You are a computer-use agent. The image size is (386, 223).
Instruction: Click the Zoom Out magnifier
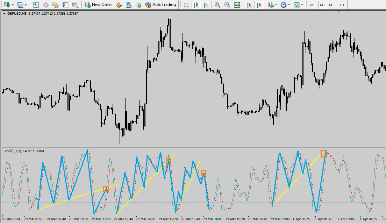tap(227, 5)
